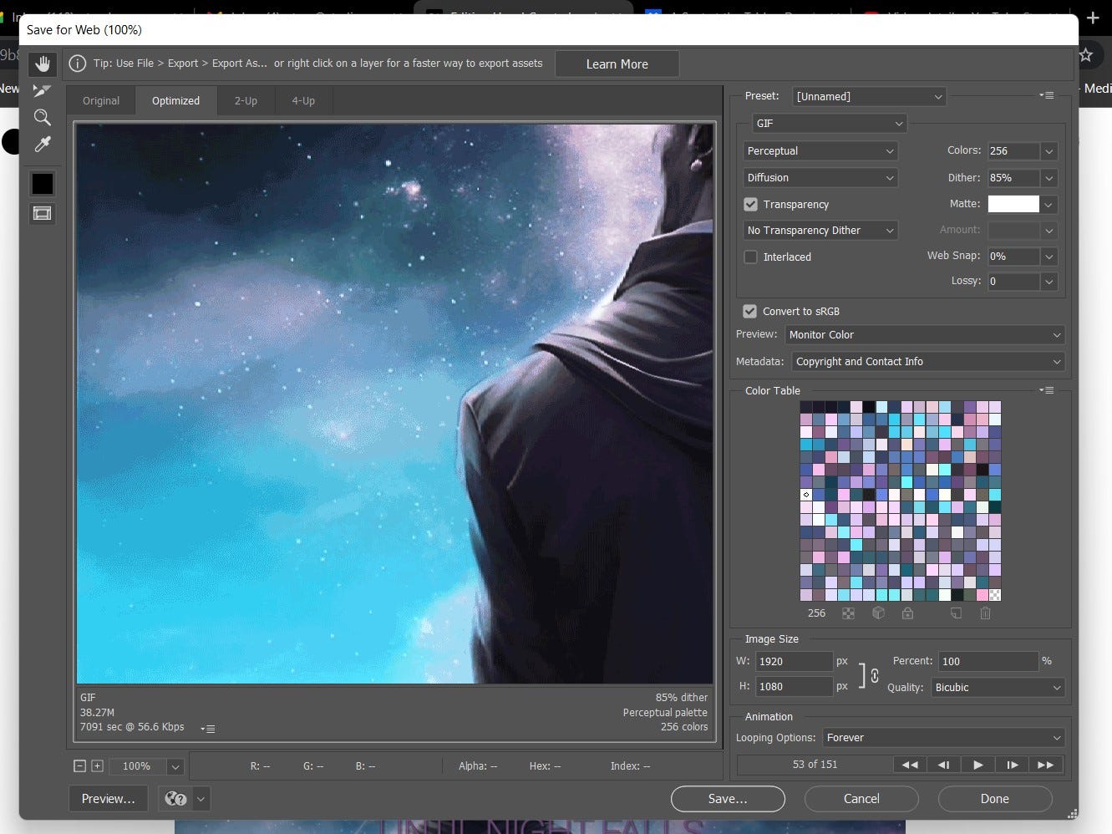
Task: Click the info icon beside the tip
Action: (x=78, y=64)
